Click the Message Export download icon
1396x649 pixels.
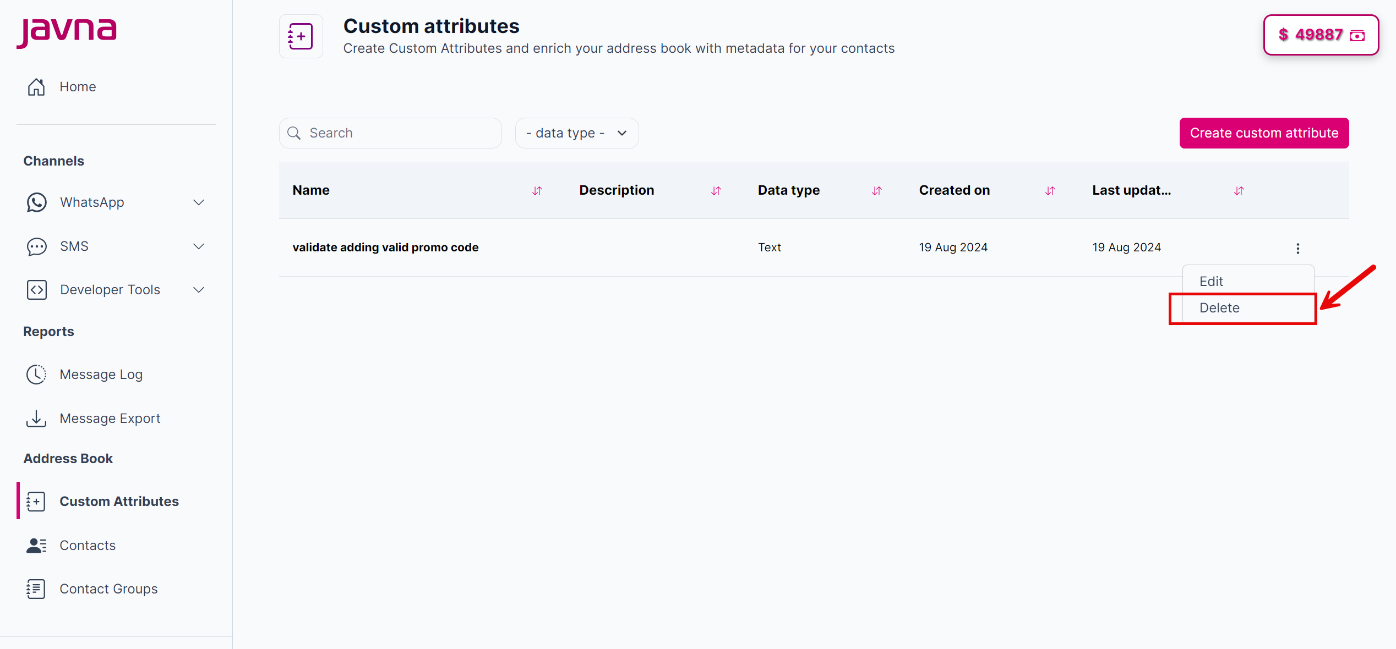click(x=36, y=419)
